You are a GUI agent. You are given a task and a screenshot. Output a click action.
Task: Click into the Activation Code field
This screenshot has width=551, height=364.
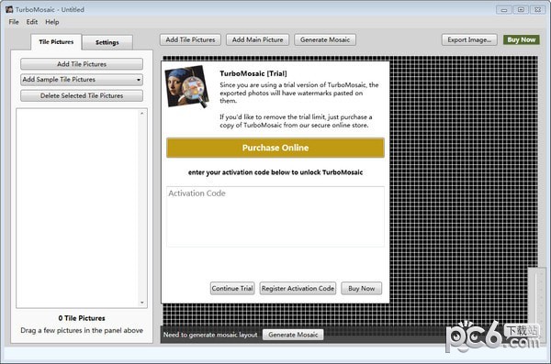point(275,216)
